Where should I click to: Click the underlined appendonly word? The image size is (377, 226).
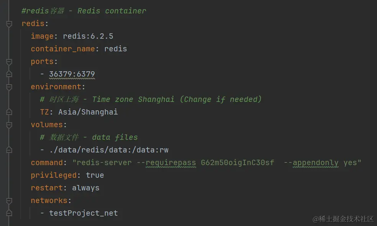click(315, 163)
